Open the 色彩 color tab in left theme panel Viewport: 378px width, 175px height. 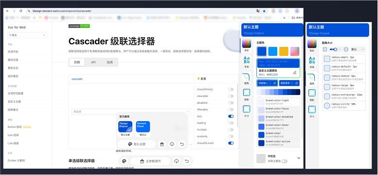tap(246, 46)
